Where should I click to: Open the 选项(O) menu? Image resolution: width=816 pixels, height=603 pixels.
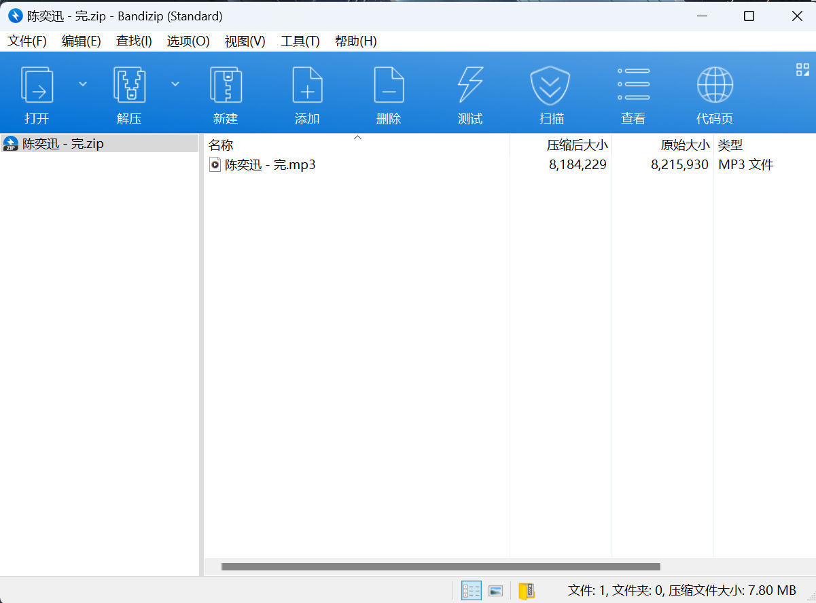coord(188,41)
